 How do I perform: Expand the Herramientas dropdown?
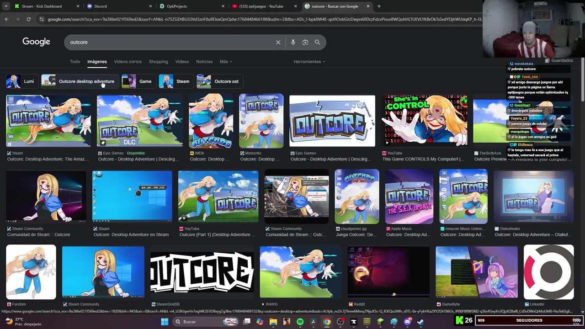coord(309,62)
